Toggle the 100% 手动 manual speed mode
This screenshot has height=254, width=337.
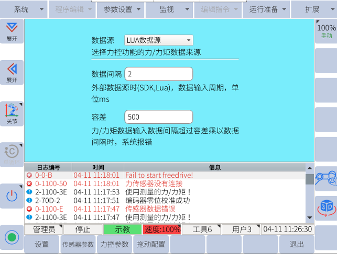pos(325,31)
